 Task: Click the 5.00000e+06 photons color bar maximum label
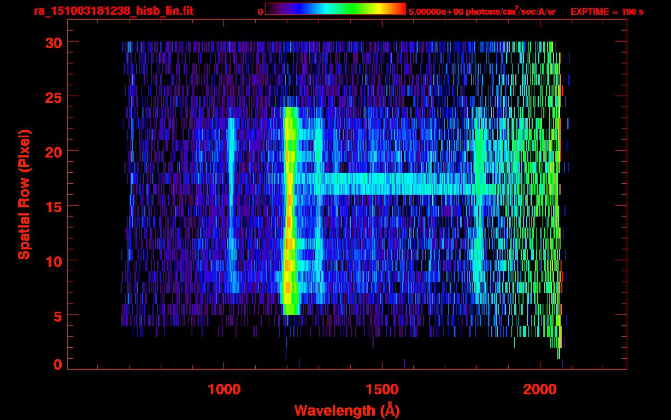tap(482, 11)
